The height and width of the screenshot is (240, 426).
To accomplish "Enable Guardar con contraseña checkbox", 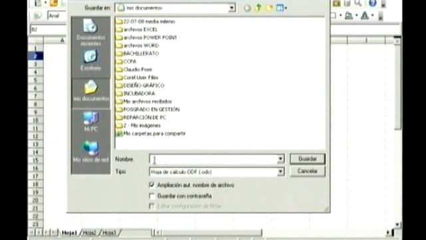I will (x=152, y=196).
